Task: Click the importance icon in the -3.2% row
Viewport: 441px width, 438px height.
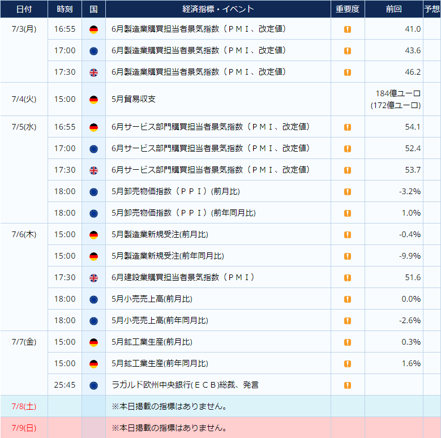Action: (348, 192)
